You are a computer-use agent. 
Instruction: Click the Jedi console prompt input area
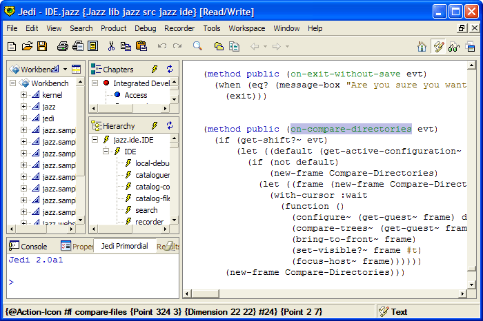click(x=92, y=282)
